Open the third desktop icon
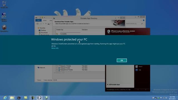The image size is (178, 100). pyautogui.click(x=4, y=28)
